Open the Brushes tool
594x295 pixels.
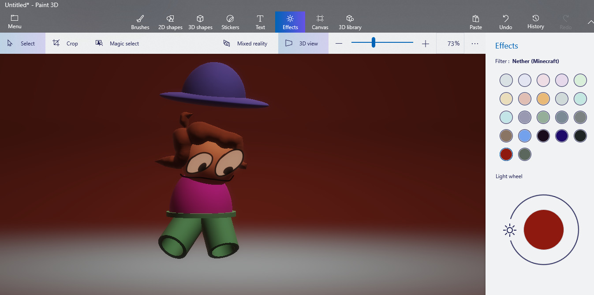pos(140,22)
